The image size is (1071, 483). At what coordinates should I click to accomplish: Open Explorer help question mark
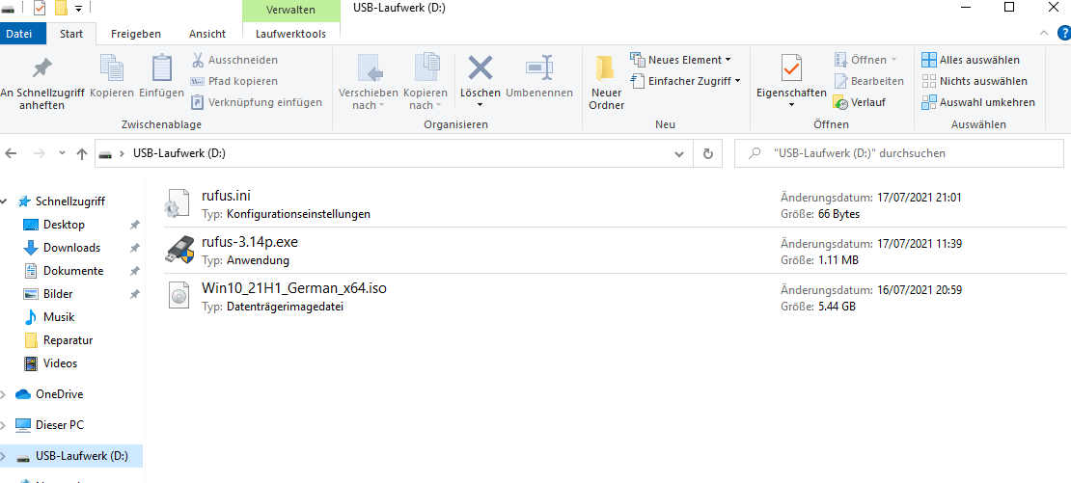pyautogui.click(x=1063, y=33)
